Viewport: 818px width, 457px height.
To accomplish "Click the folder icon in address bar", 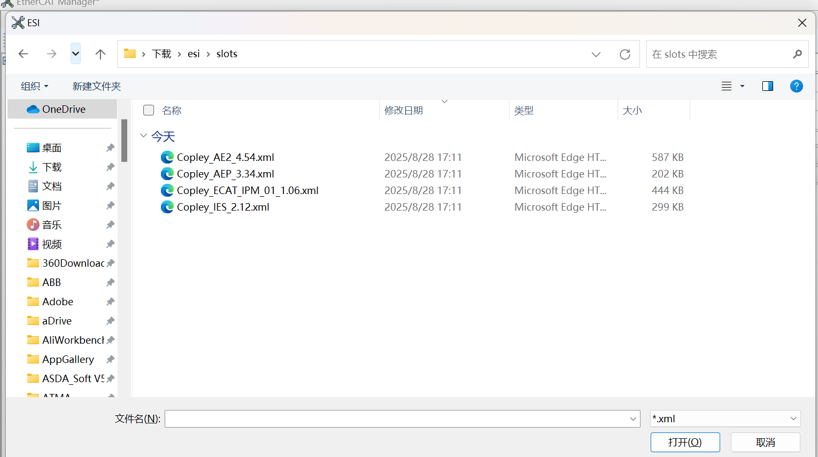I will (x=130, y=53).
